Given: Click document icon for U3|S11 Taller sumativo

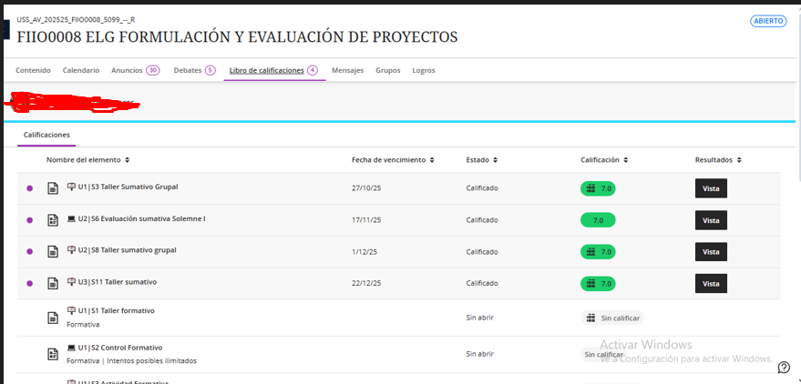Looking at the screenshot, I should [x=53, y=284].
